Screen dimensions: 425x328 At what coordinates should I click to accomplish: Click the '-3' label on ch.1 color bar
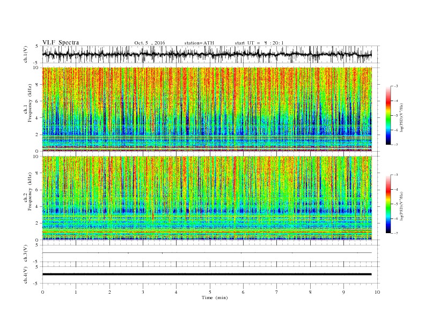[395, 86]
